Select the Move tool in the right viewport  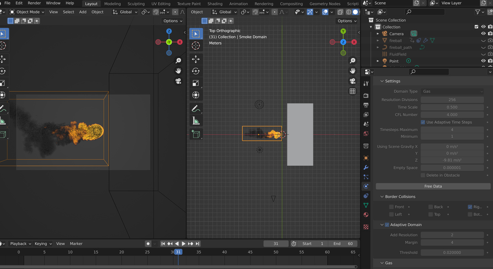pyautogui.click(x=196, y=59)
